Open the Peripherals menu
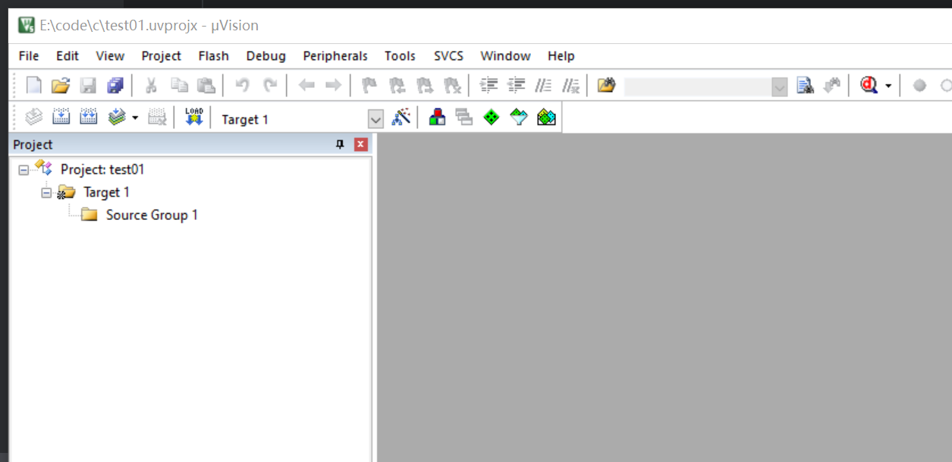The height and width of the screenshot is (462, 952). (335, 56)
